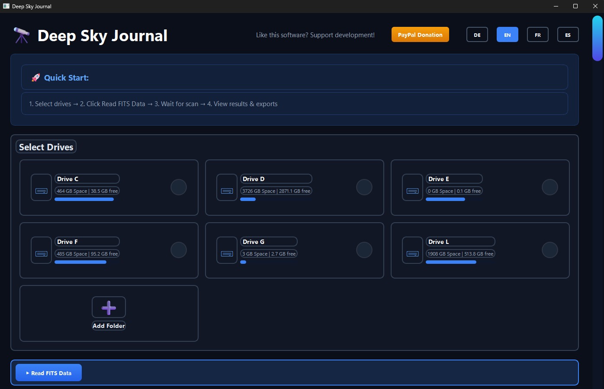Click the app icon in the title bar

pos(6,6)
